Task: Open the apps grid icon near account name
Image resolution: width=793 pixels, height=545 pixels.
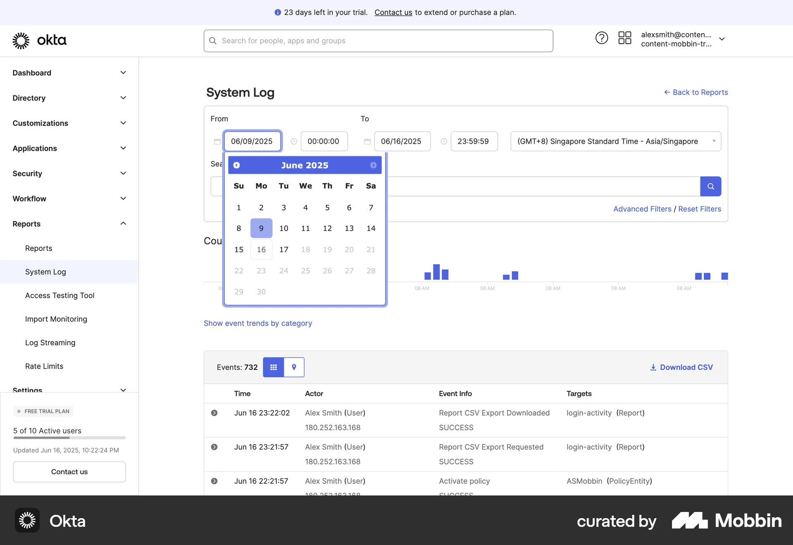Action: click(624, 38)
